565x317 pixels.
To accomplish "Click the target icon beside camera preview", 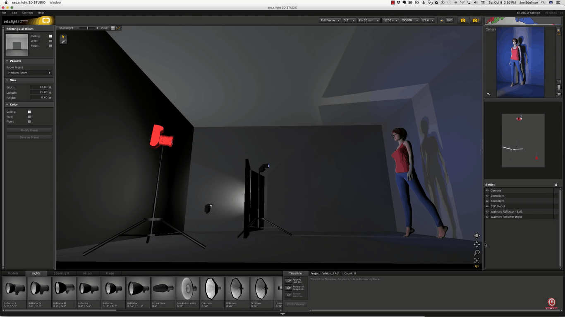I will pyautogui.click(x=559, y=94).
